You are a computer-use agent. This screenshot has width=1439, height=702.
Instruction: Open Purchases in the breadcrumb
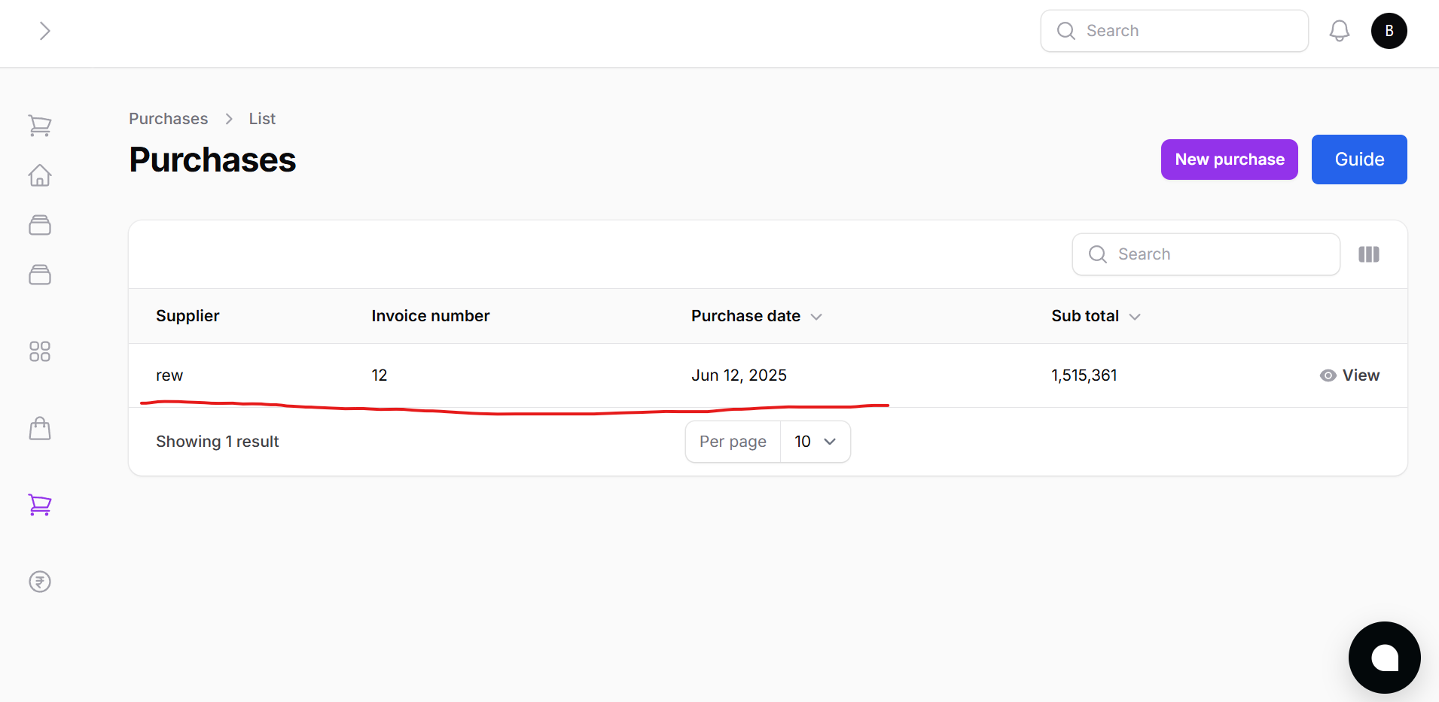click(x=168, y=118)
